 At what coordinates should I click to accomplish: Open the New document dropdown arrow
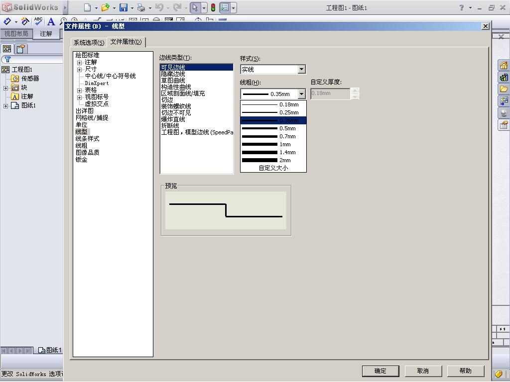tap(96, 7)
